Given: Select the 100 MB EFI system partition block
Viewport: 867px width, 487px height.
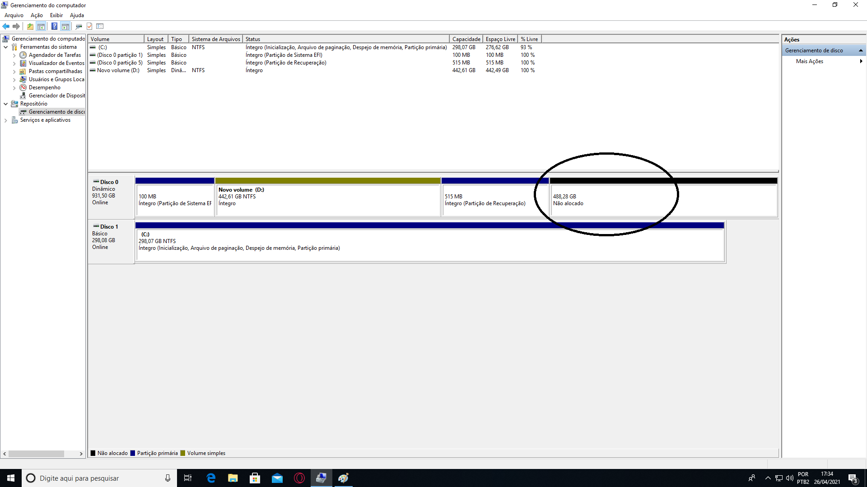Looking at the screenshot, I should click(x=175, y=197).
